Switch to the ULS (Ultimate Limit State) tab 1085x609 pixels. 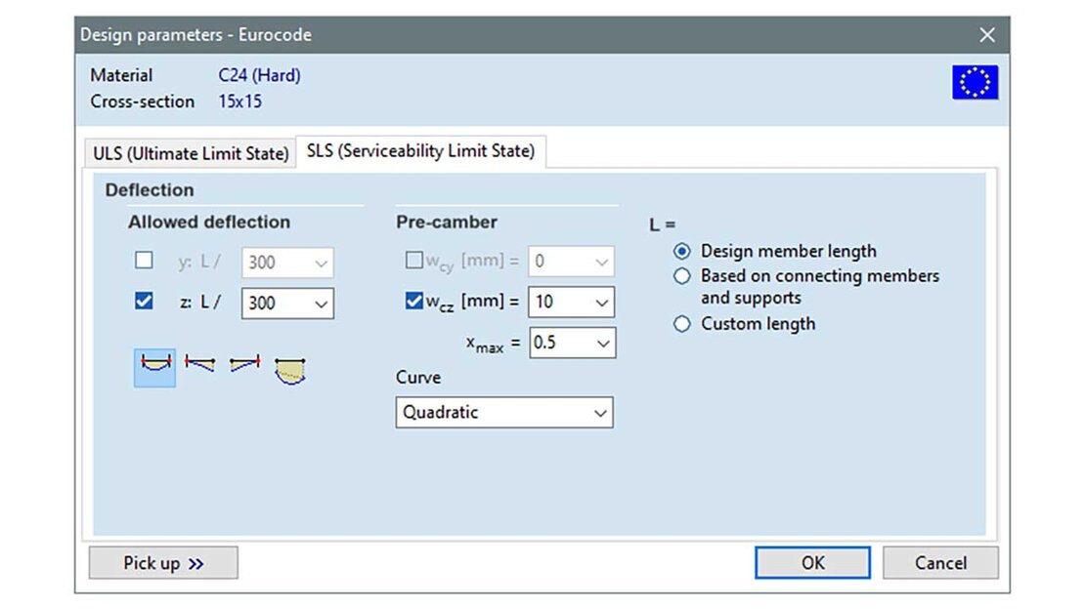pyautogui.click(x=191, y=153)
